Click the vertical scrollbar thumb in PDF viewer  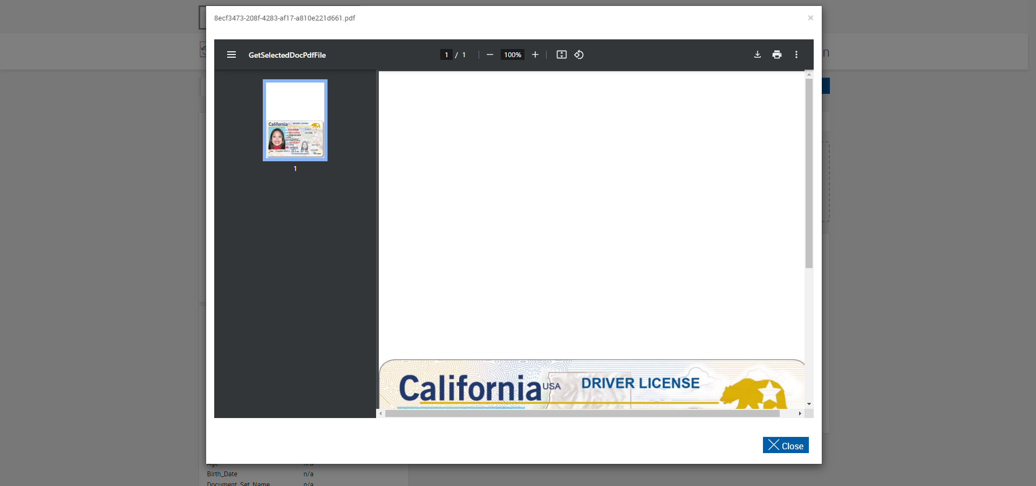pyautogui.click(x=809, y=173)
